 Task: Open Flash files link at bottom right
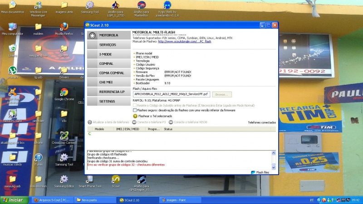coord(260,172)
